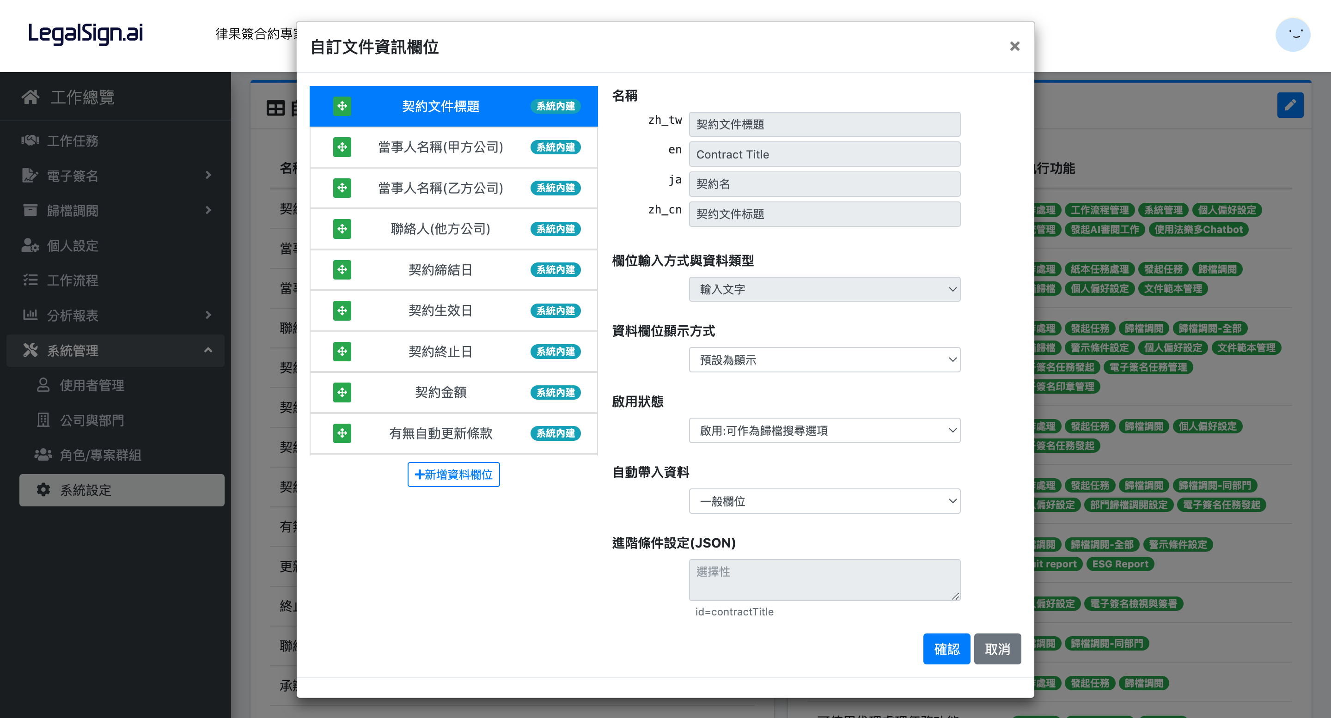This screenshot has height=718, width=1331.
Task: Click the 電子簽名檢視與簽署 tag
Action: tap(1133, 603)
